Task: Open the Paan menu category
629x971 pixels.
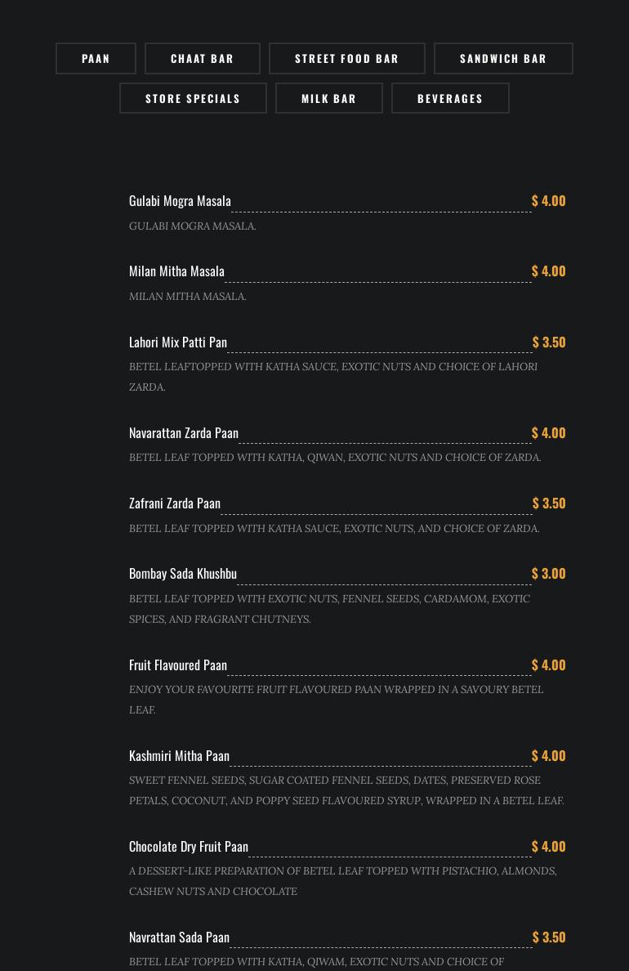Action: pyautogui.click(x=96, y=59)
